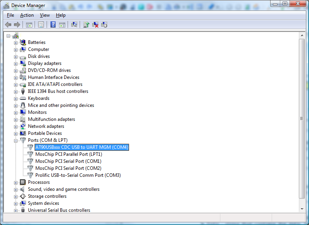Click the scroll down arrow
This screenshot has height=225, width=309.
[302, 209]
